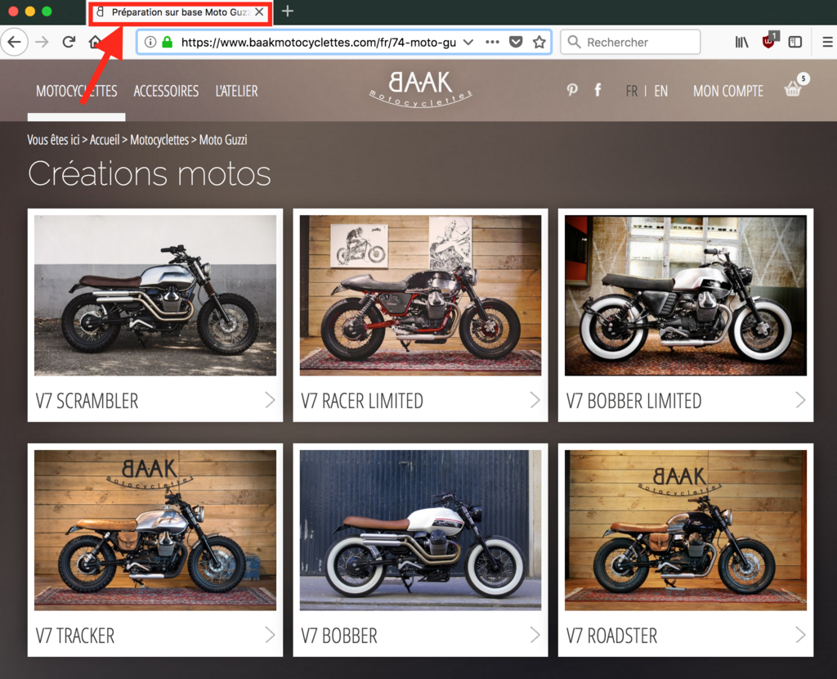Viewport: 837px width, 679px height.
Task: Open the V7 Roadster motorcycle photo
Action: pos(686,530)
